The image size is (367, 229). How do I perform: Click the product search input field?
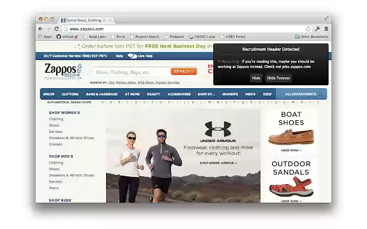pyautogui.click(x=132, y=72)
